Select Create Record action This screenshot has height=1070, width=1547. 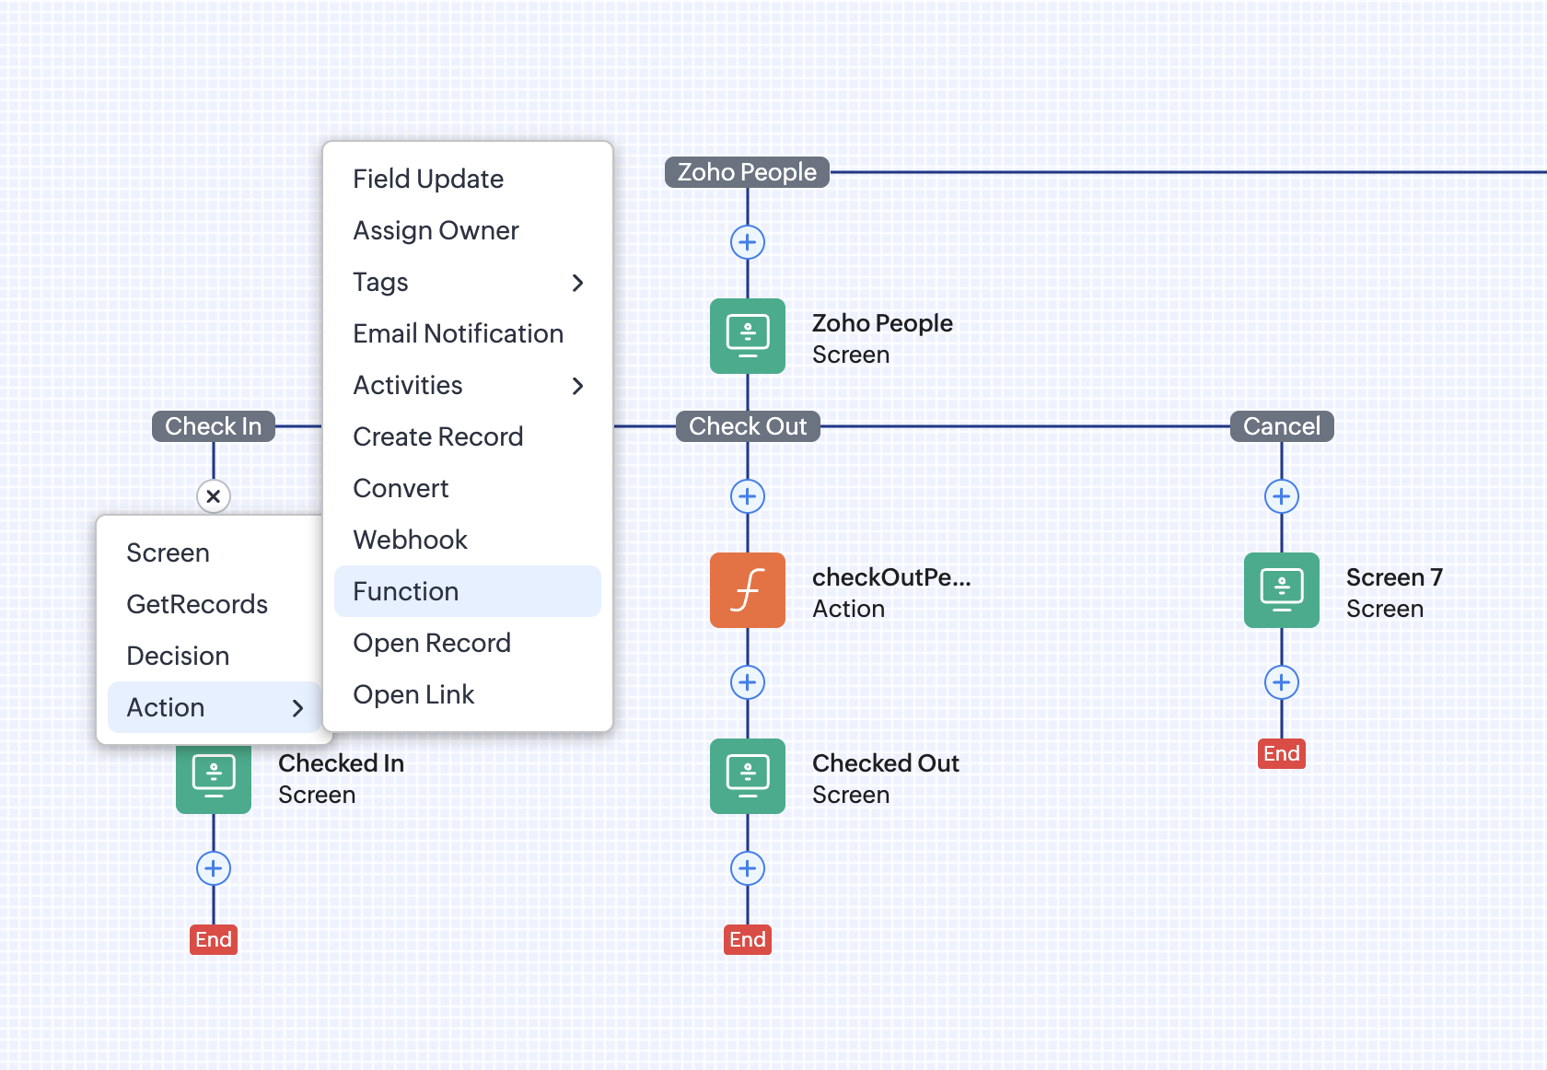point(468,436)
